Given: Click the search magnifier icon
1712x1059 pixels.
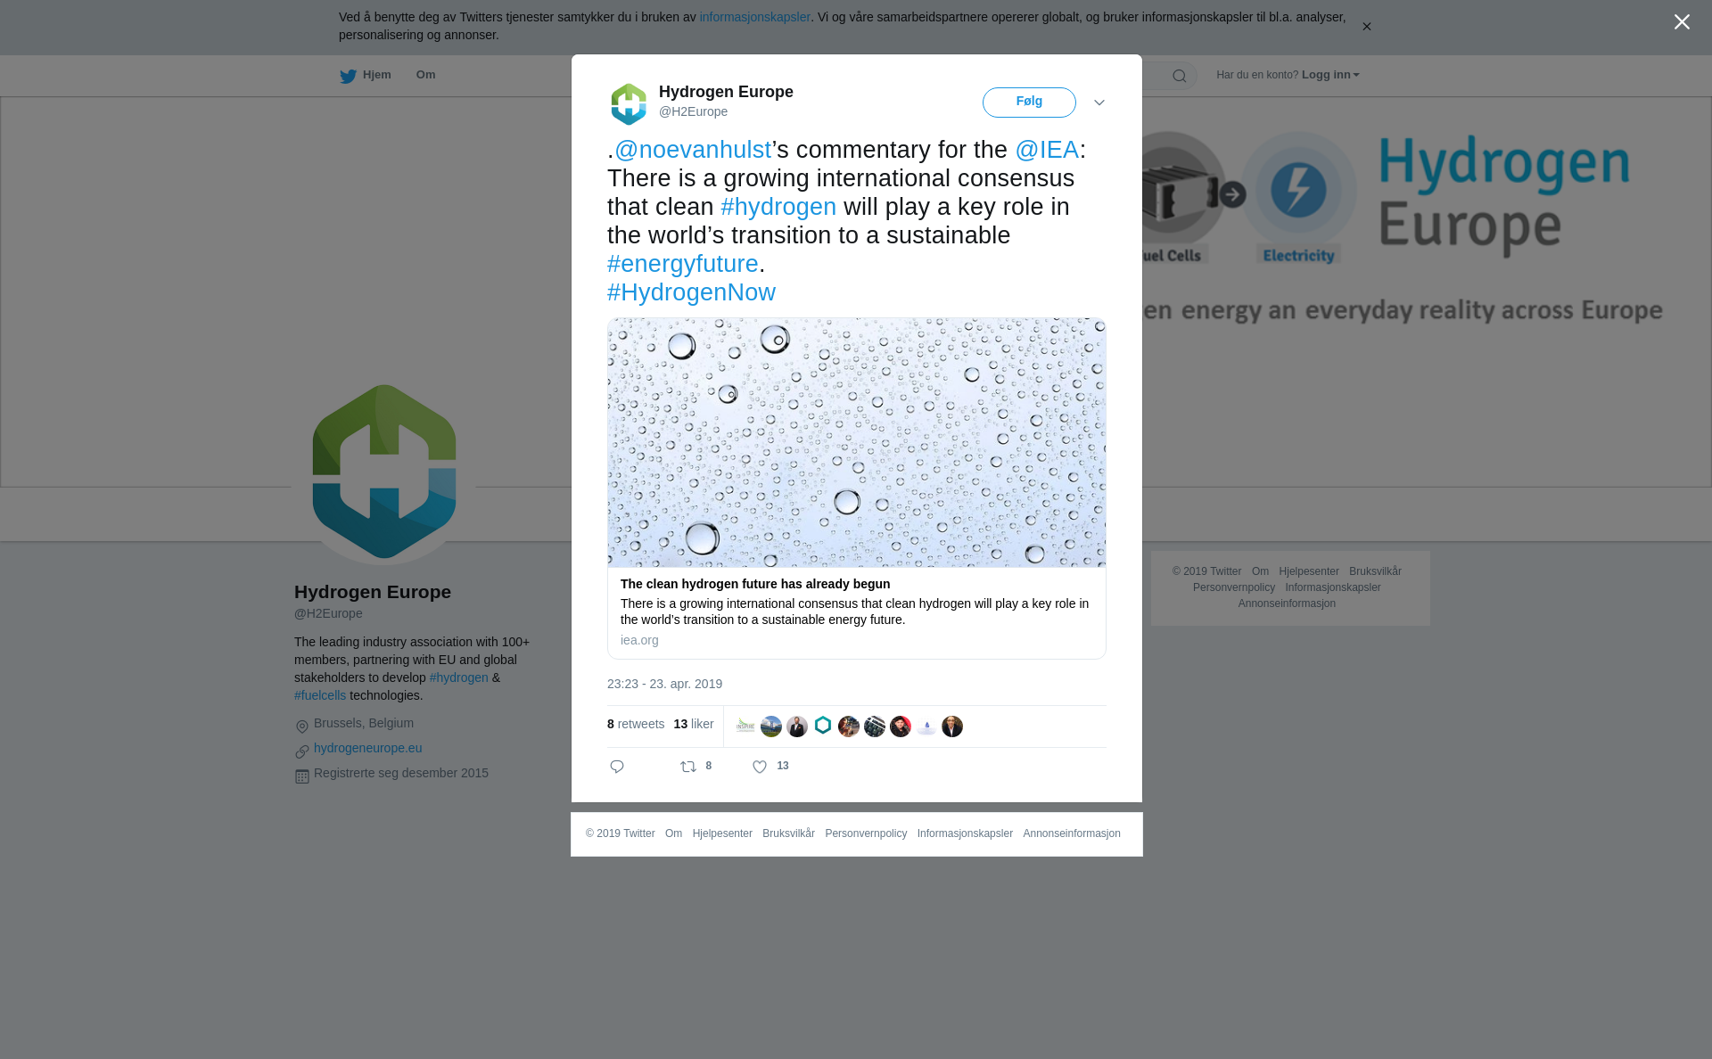Looking at the screenshot, I should click(x=1180, y=76).
